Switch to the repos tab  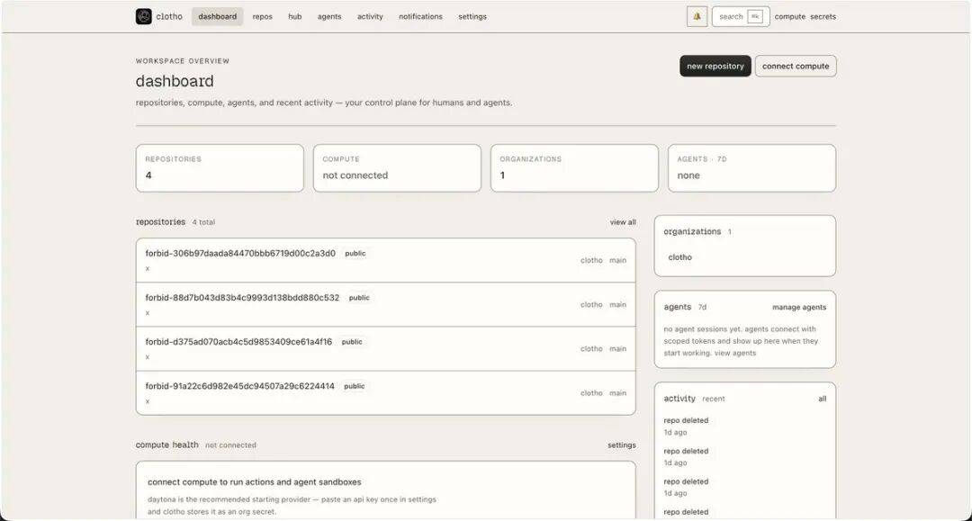(262, 17)
